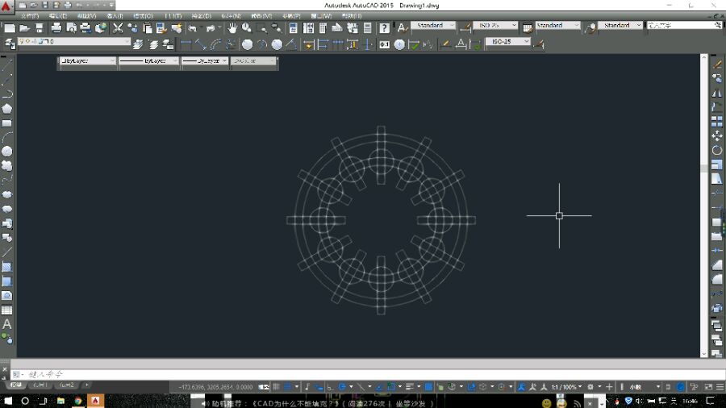Screen dimensions: 726x408
Task: Open the annotation scale 1:1/100% dropdown
Action: point(567,387)
